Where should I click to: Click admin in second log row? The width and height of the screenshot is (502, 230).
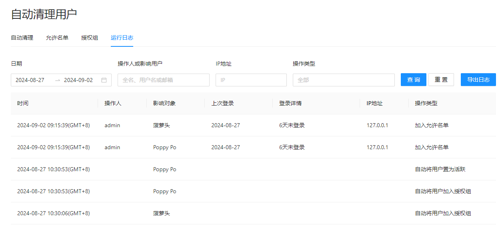coord(112,147)
